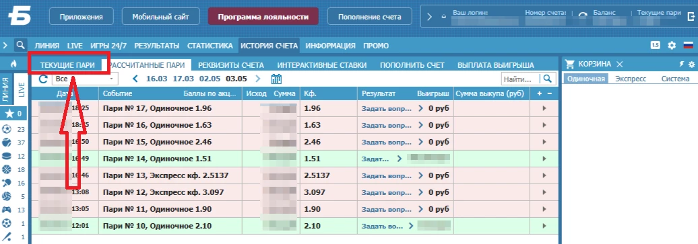Click Задать вопрос link for Пари № 16
698x244 pixels.
click(x=387, y=125)
